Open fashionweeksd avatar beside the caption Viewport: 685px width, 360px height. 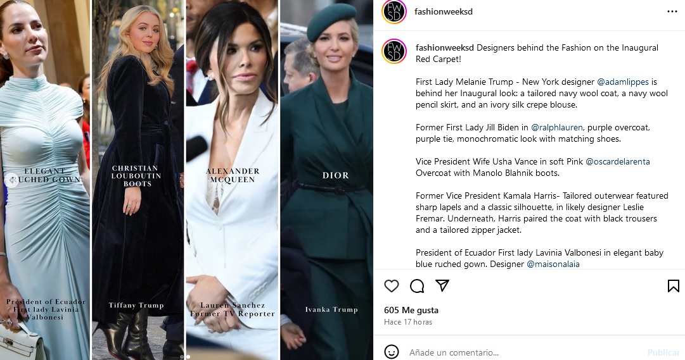[x=394, y=51]
